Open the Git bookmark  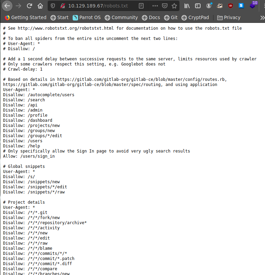pos(171,17)
